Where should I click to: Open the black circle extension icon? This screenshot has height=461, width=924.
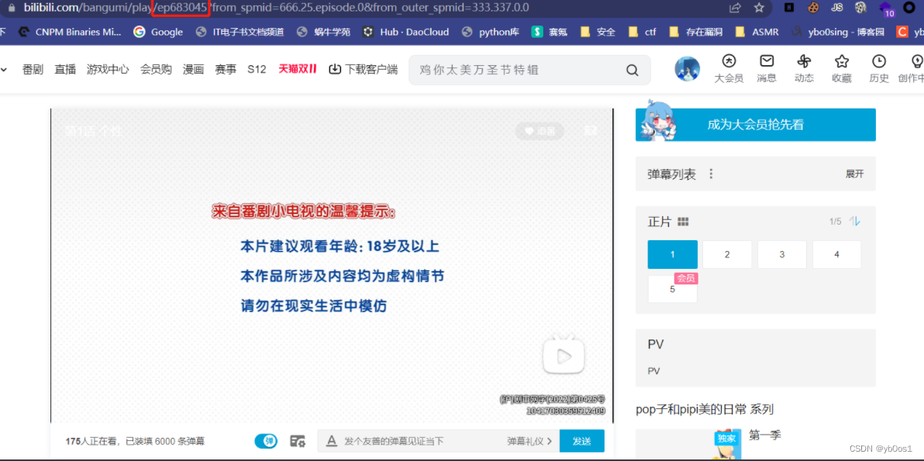(908, 8)
